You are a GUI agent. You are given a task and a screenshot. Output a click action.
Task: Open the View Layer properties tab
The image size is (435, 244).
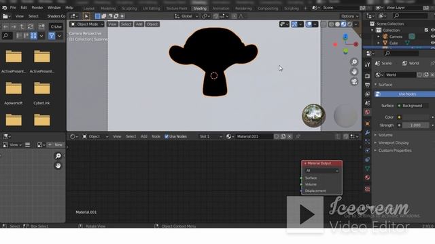[x=367, y=94]
